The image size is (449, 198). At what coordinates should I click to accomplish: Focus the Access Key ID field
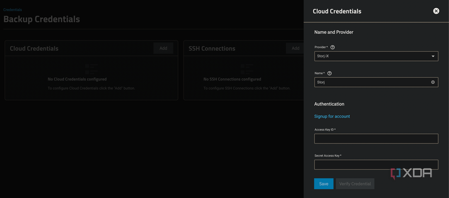[x=376, y=139]
